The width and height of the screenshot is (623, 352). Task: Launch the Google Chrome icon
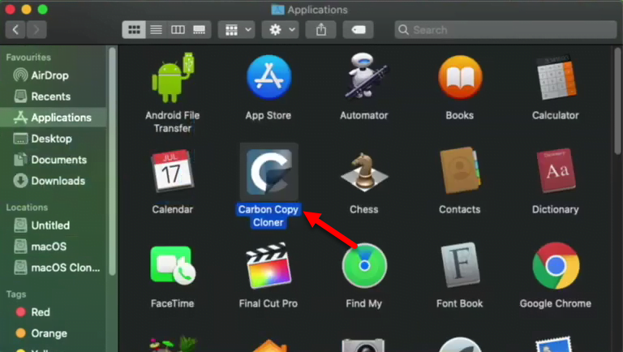(x=556, y=265)
